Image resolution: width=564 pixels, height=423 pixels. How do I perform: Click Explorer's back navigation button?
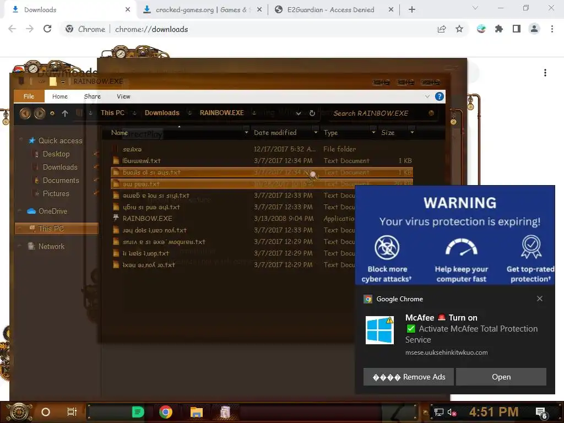(25, 113)
